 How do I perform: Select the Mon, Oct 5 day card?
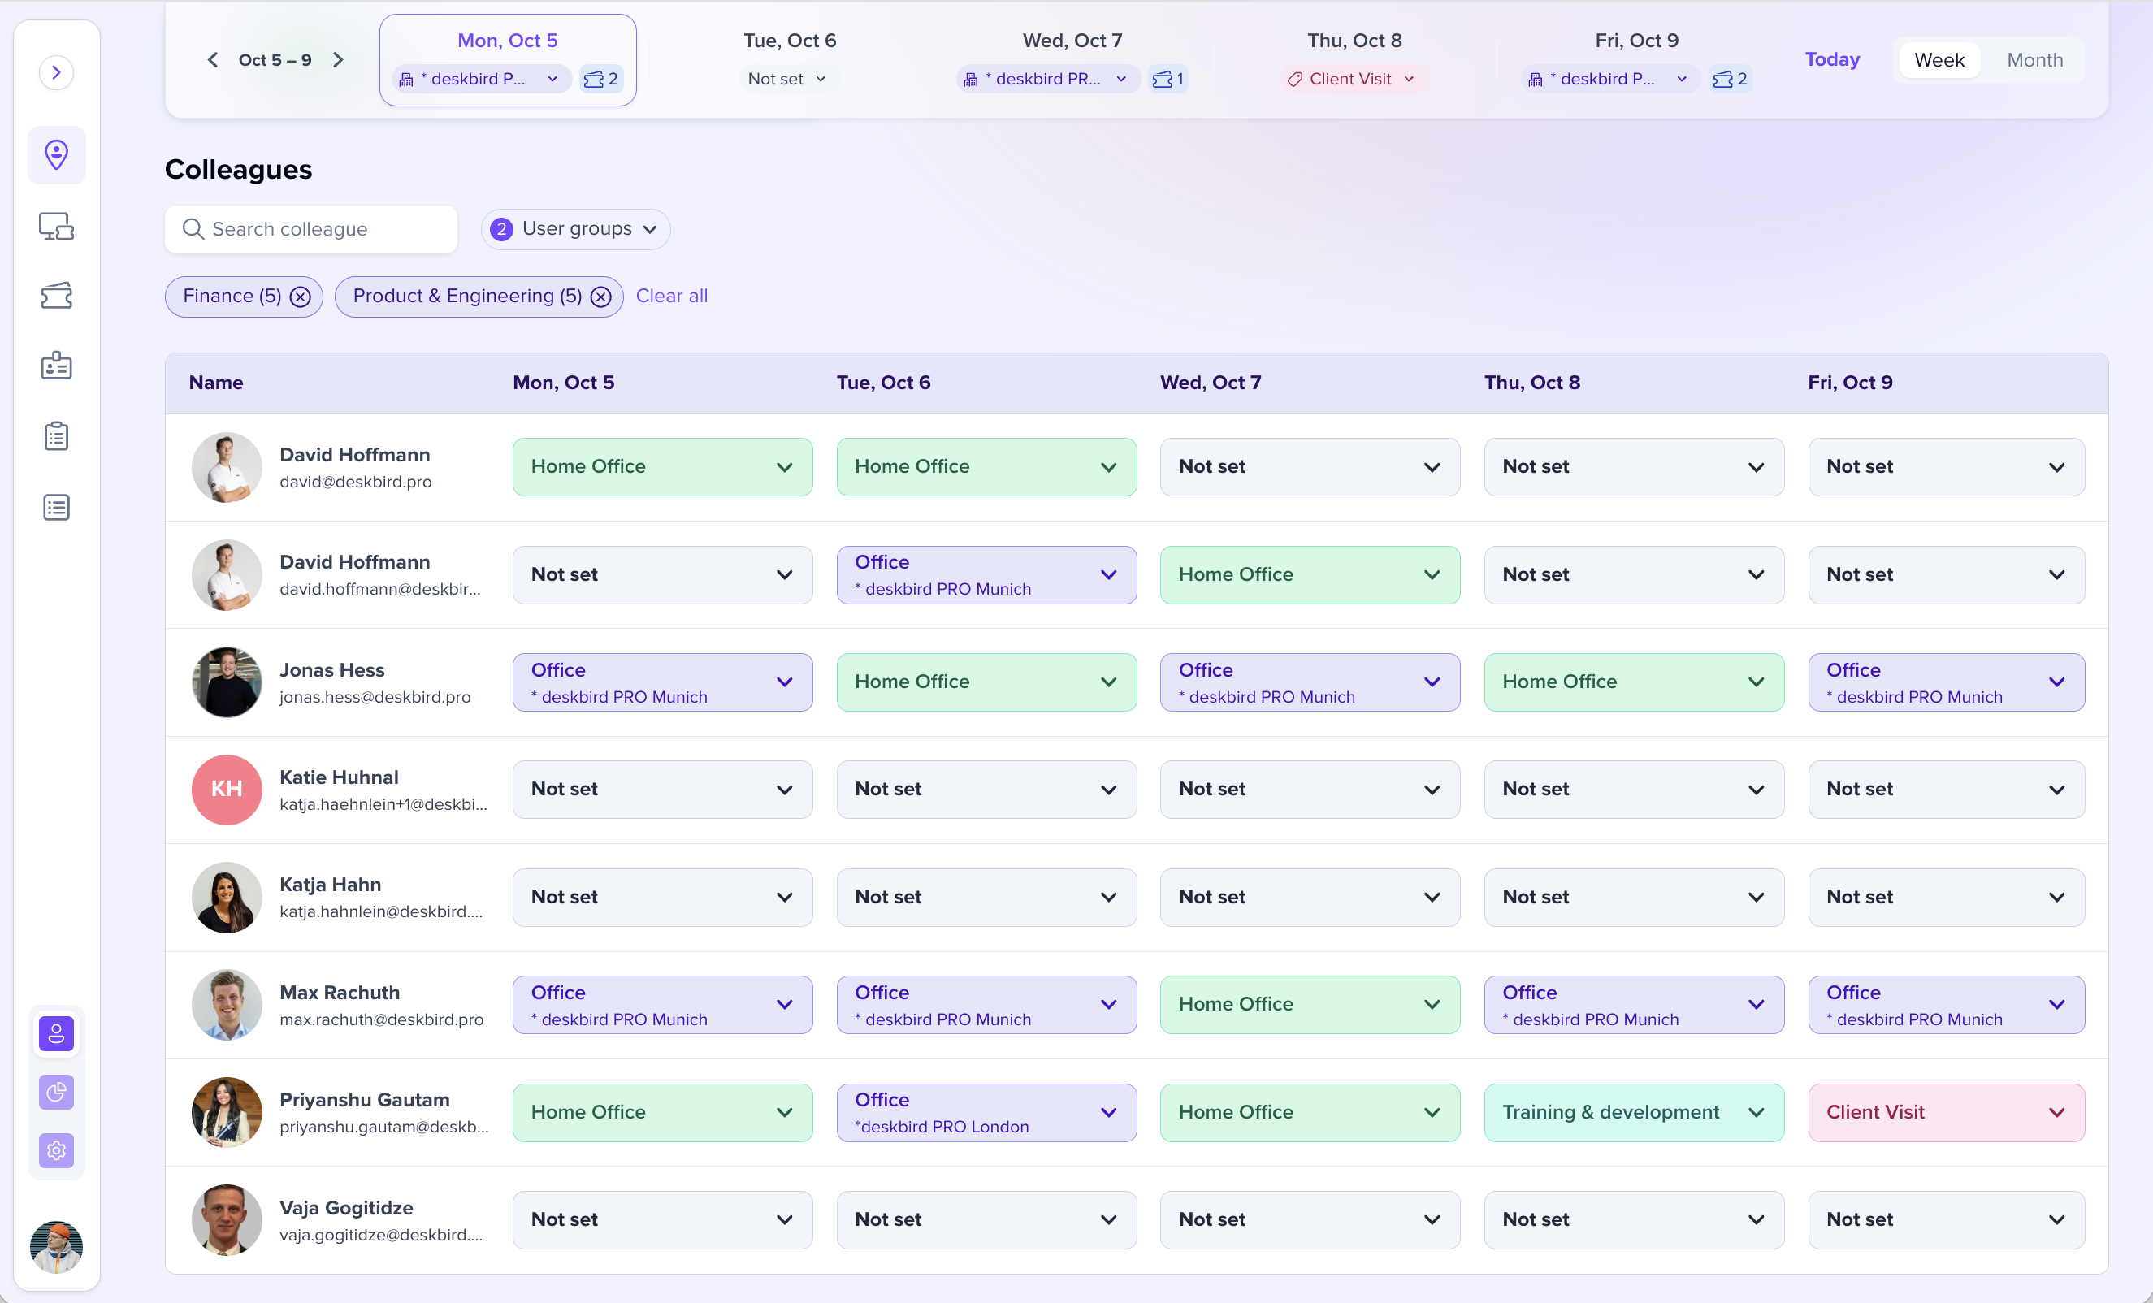point(508,60)
